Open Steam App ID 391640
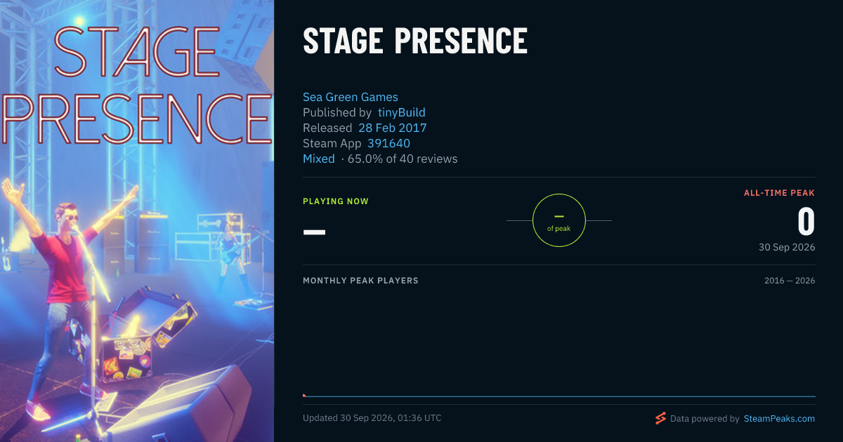Image resolution: width=843 pixels, height=442 pixels. coord(389,144)
